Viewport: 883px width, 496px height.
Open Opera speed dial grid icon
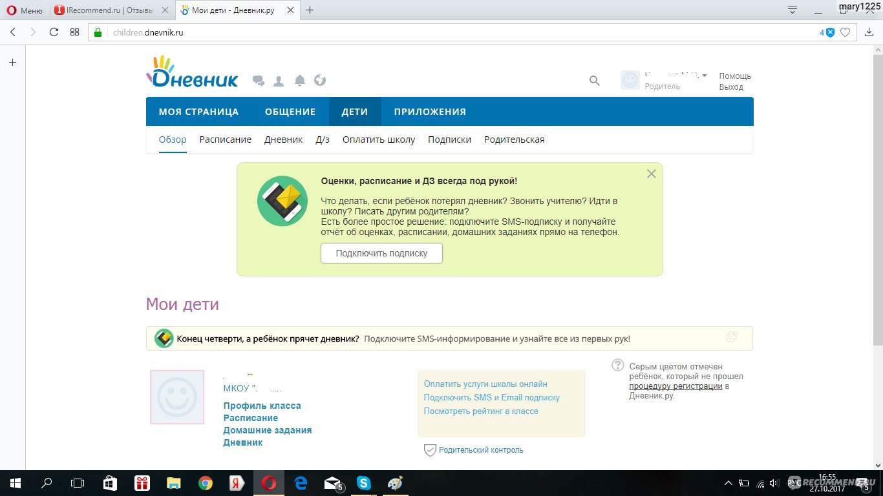(x=74, y=32)
